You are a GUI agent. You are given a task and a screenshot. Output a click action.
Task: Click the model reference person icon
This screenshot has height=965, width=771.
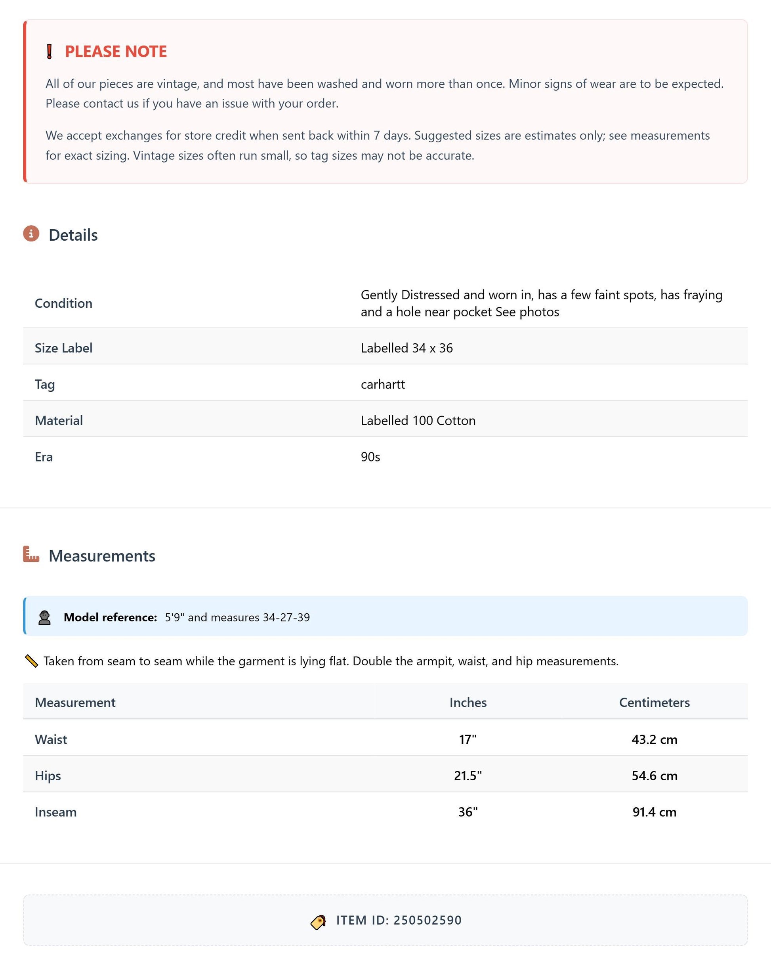pos(44,617)
